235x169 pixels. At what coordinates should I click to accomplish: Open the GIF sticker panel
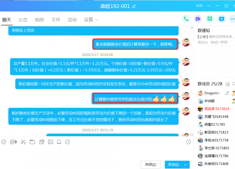[x=13, y=142]
